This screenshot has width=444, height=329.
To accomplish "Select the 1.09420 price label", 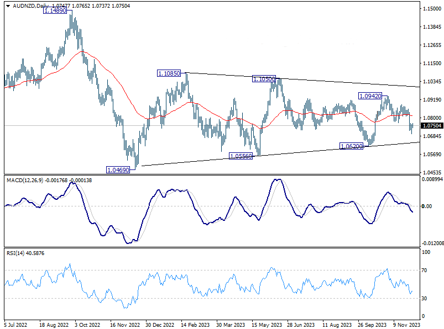I will click(x=370, y=95).
